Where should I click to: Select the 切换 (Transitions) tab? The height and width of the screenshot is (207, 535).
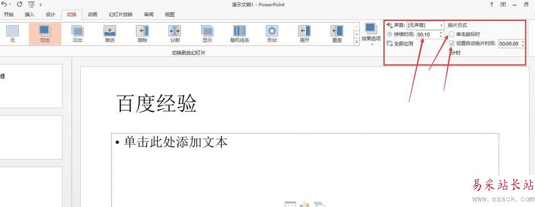click(x=72, y=14)
